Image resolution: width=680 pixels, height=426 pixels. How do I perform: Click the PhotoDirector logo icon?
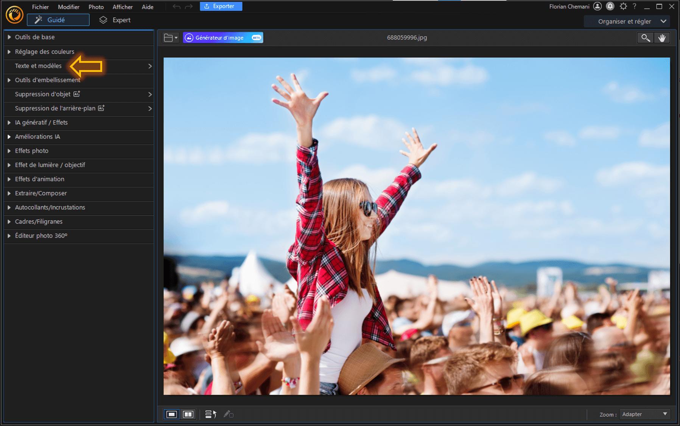point(14,15)
